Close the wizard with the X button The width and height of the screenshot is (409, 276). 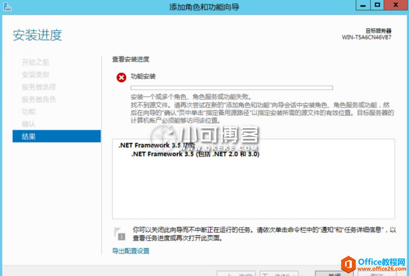pyautogui.click(x=396, y=5)
